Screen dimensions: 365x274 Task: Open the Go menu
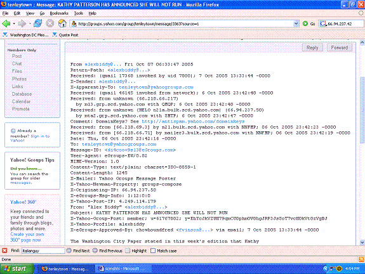[42, 13]
